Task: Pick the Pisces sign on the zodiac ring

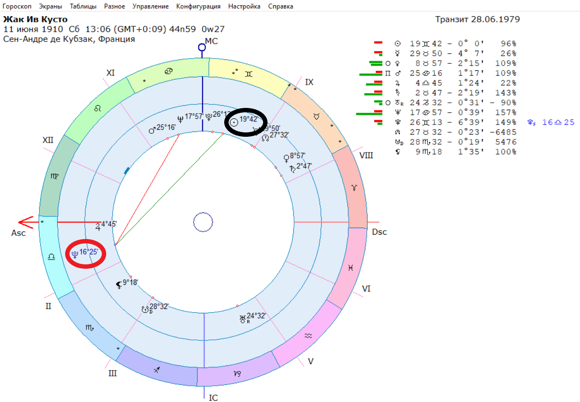Action: point(350,267)
